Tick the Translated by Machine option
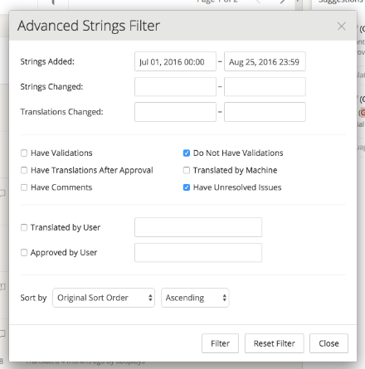The width and height of the screenshot is (365, 369). [x=187, y=170]
